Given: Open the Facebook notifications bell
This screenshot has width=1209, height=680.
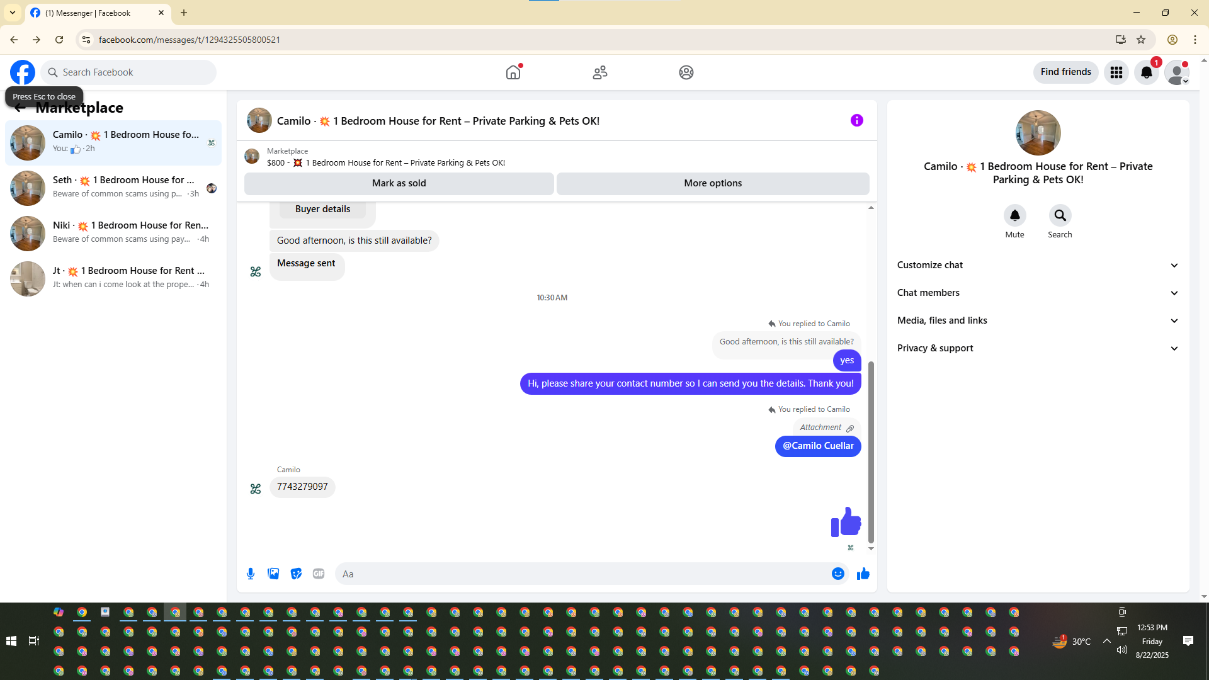Looking at the screenshot, I should click(1146, 72).
